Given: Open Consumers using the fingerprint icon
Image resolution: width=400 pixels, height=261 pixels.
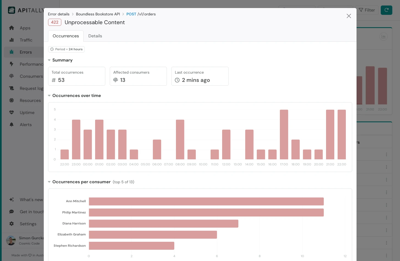Looking at the screenshot, I should (x=12, y=76).
